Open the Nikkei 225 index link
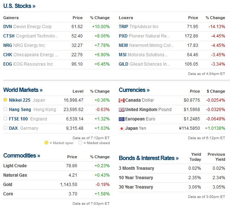The height and width of the screenshot is (208, 231). point(19,100)
